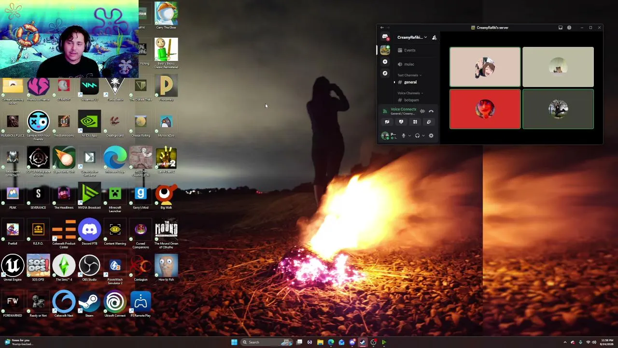Open OBS Studio desktop shortcut

click(89, 268)
